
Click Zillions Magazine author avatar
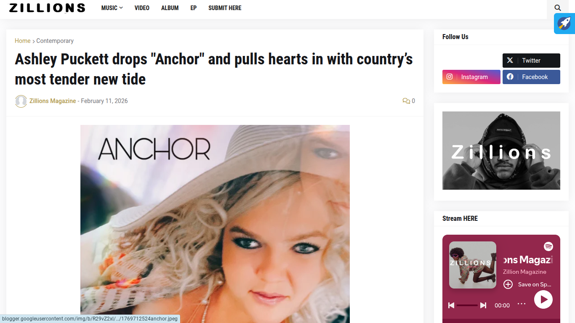point(21,101)
